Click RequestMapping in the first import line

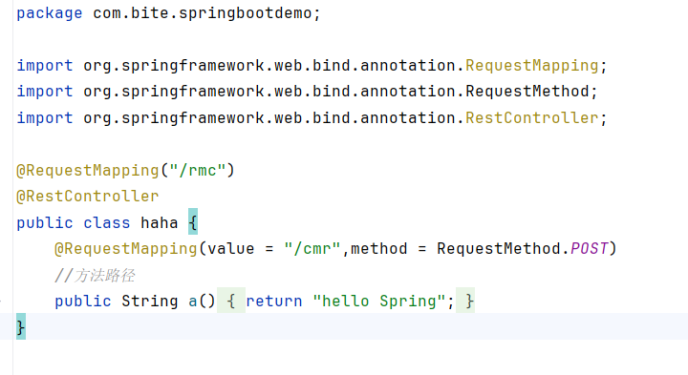(x=532, y=66)
